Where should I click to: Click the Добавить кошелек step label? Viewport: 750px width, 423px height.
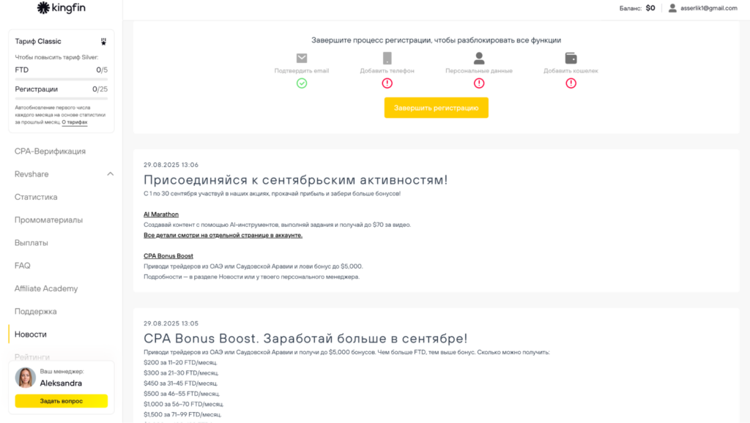pos(571,71)
